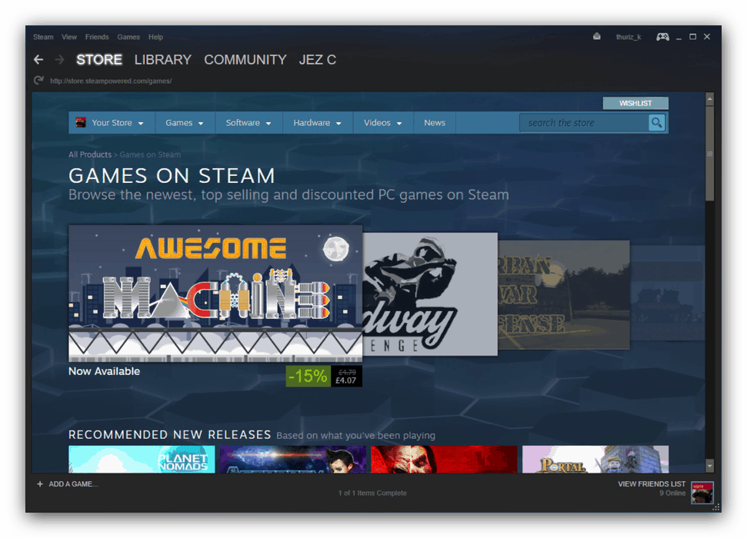Click the Games on Steam breadcrumb

(150, 154)
